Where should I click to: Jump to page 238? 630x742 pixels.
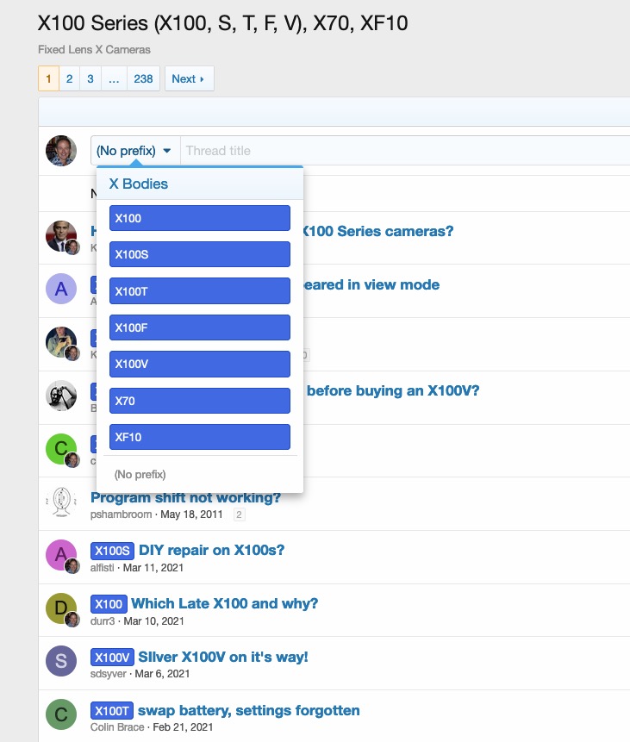143,78
